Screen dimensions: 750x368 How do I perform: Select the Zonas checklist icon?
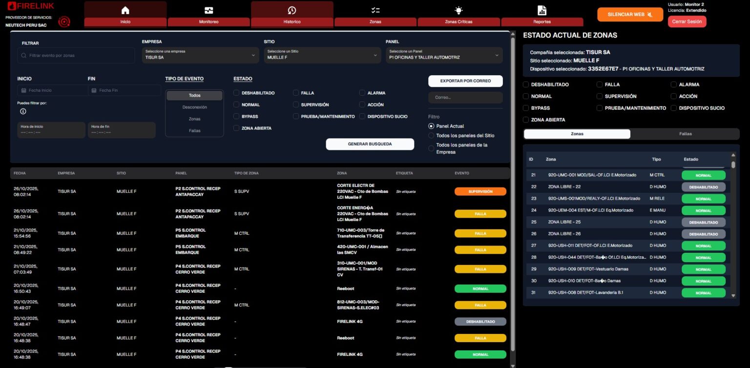[x=375, y=10]
